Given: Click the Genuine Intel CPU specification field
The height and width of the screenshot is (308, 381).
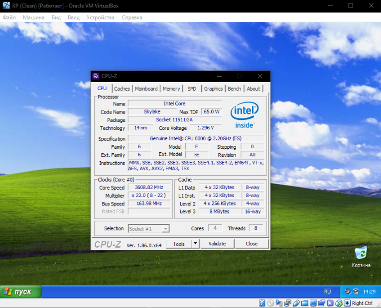Looking at the screenshot, I should [x=196, y=139].
